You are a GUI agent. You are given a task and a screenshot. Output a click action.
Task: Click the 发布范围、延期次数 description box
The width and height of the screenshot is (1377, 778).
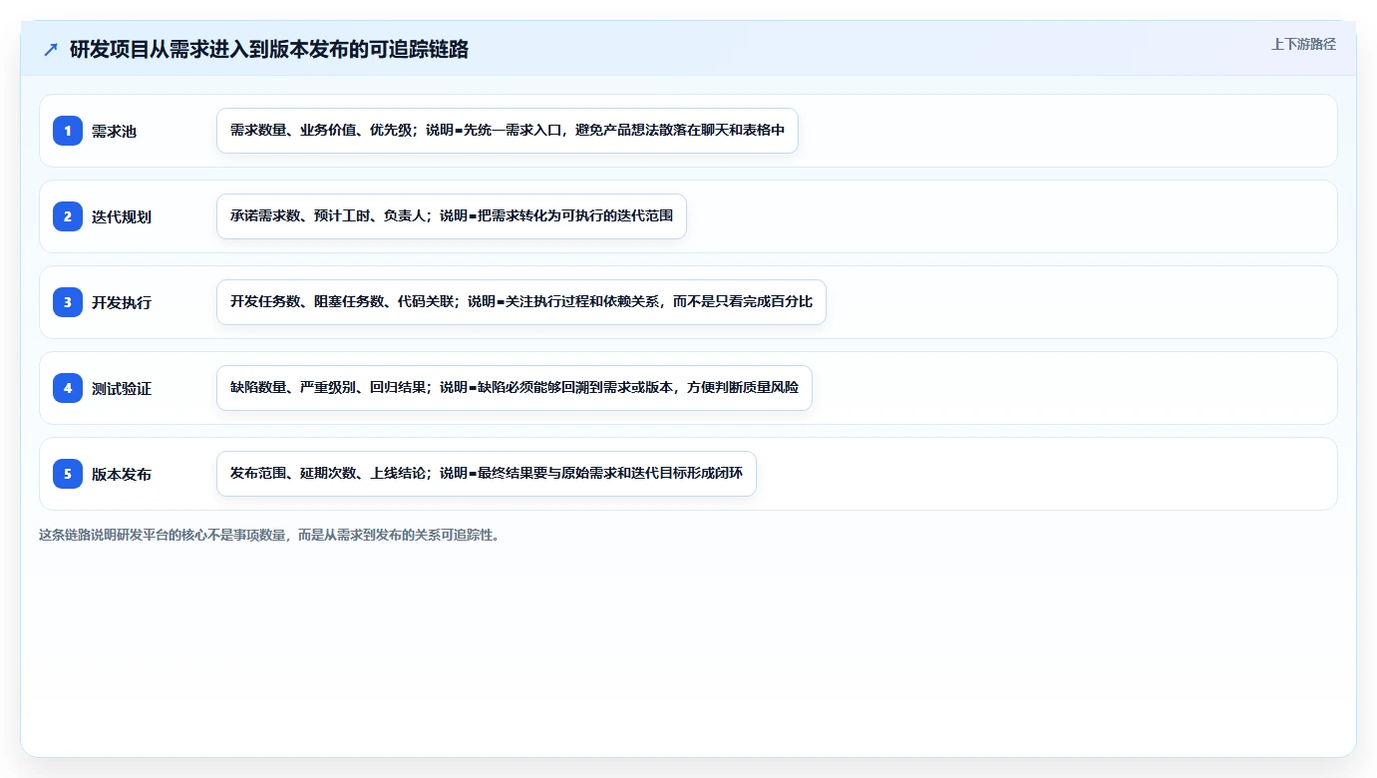(x=487, y=474)
